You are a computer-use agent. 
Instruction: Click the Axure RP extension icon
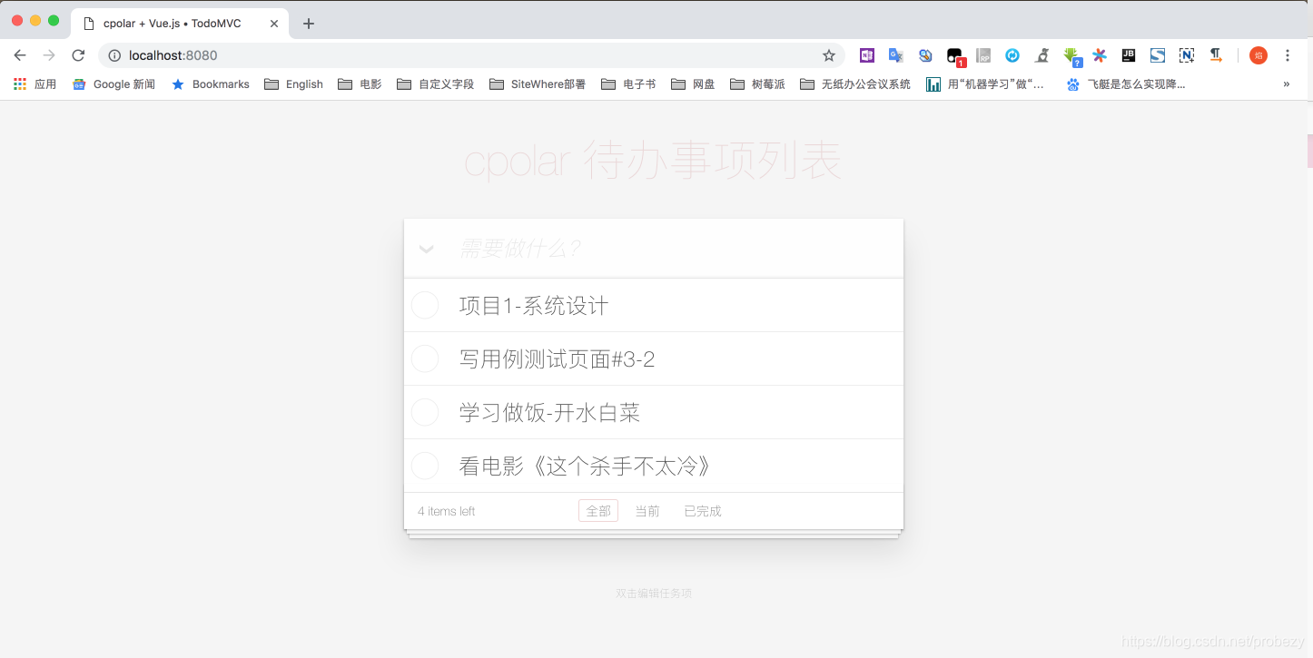point(983,55)
